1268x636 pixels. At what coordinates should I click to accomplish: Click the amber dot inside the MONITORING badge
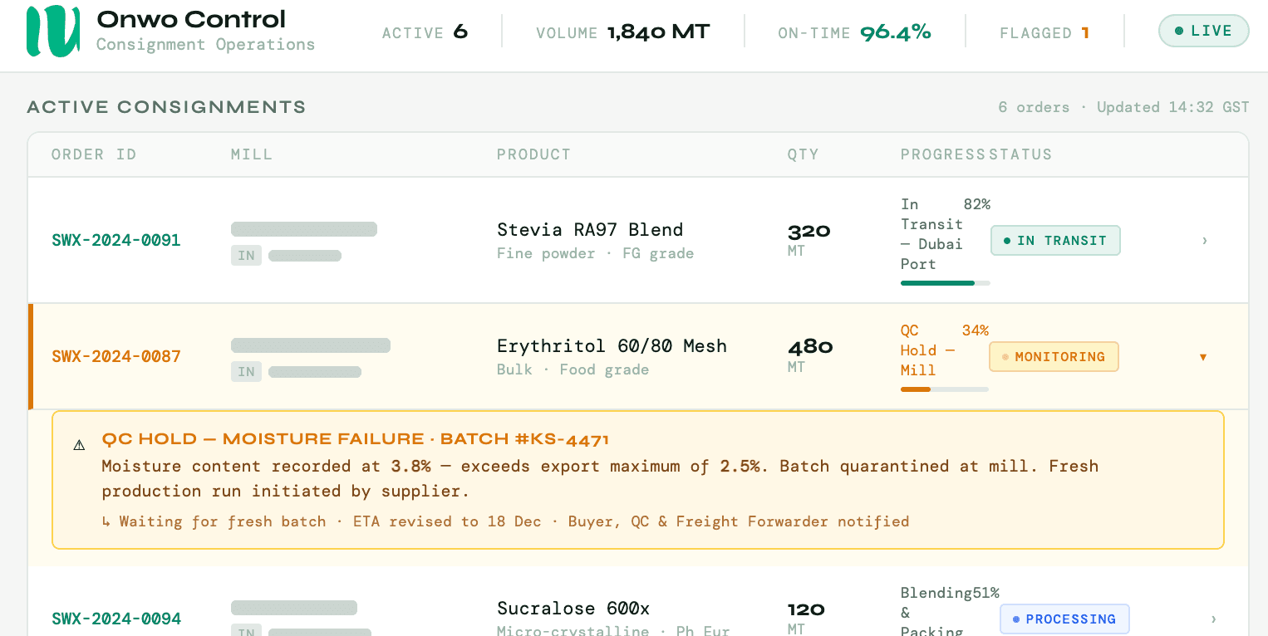(1006, 356)
